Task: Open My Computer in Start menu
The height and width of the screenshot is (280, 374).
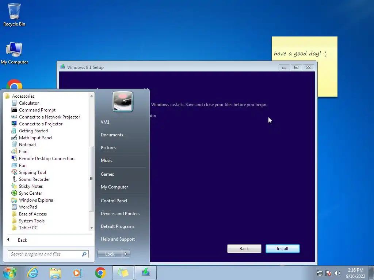Action: 114,187
